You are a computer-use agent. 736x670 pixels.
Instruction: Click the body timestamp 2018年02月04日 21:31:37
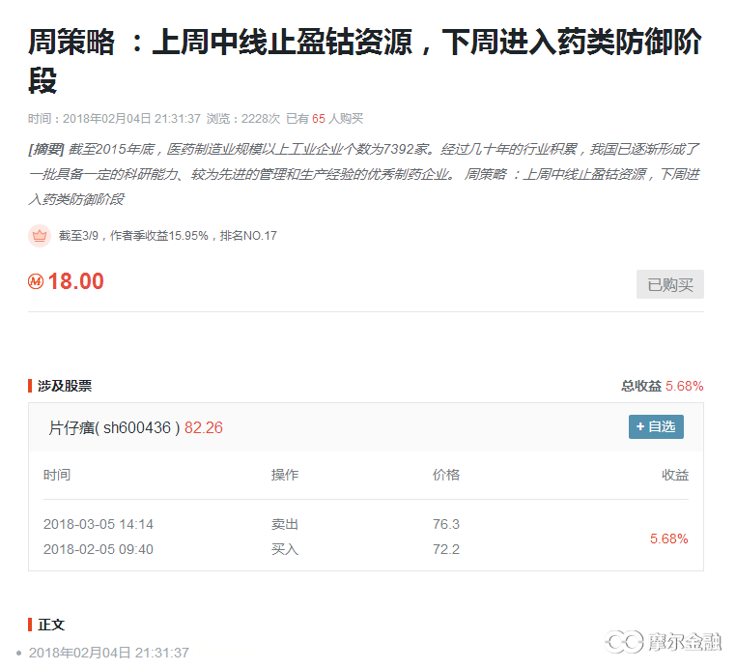click(x=109, y=653)
